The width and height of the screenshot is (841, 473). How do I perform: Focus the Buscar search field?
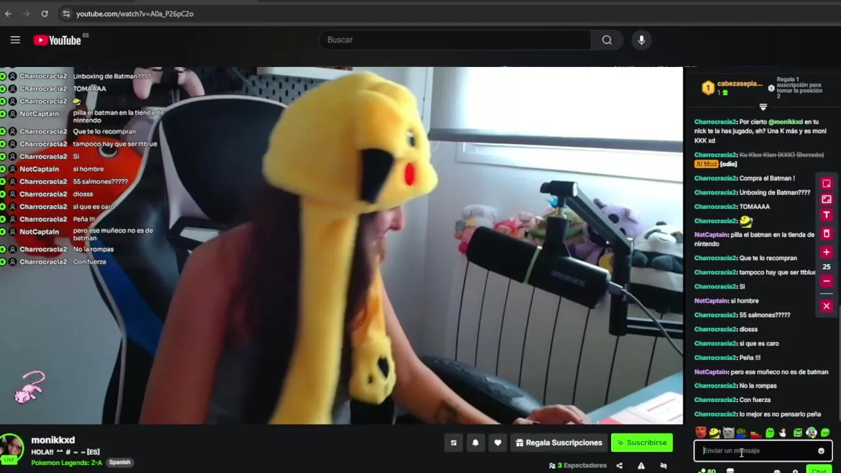click(455, 40)
